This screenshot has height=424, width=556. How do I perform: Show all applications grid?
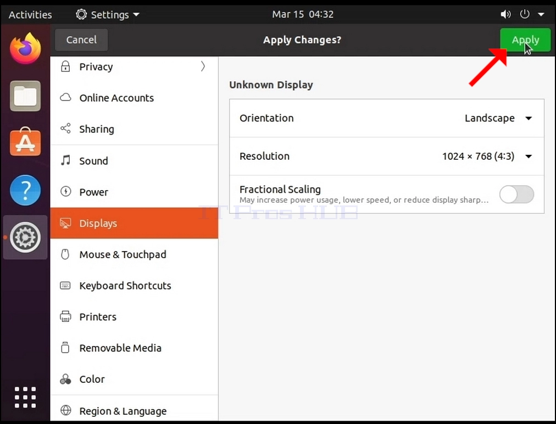tap(25, 397)
